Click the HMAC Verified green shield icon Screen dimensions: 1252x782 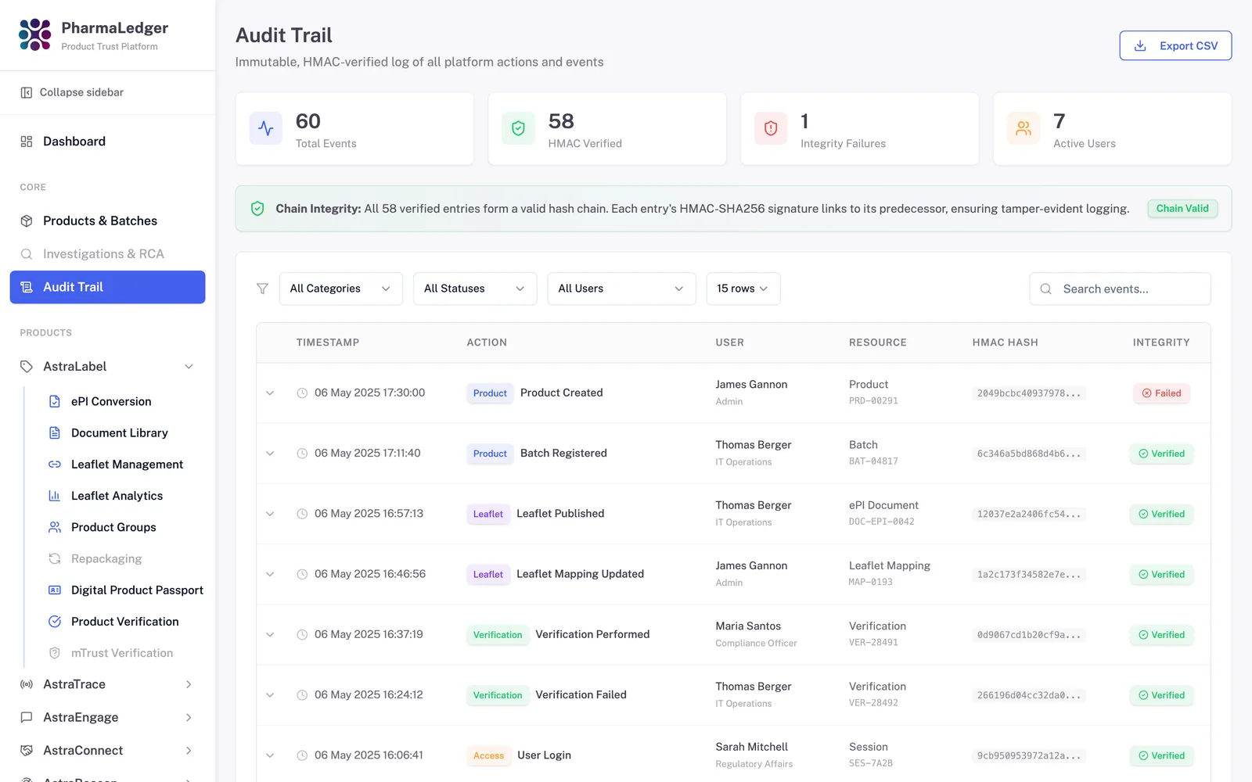pyautogui.click(x=518, y=128)
